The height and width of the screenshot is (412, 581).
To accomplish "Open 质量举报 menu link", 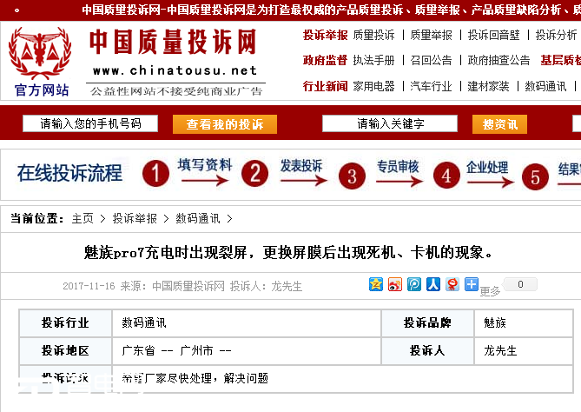I will coord(432,36).
